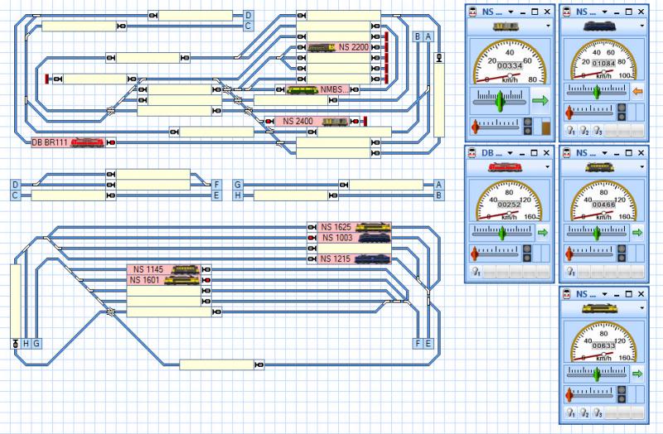The image size is (663, 434).
Task: Click the red signal beside NS 1601 block
Action: click(x=206, y=280)
